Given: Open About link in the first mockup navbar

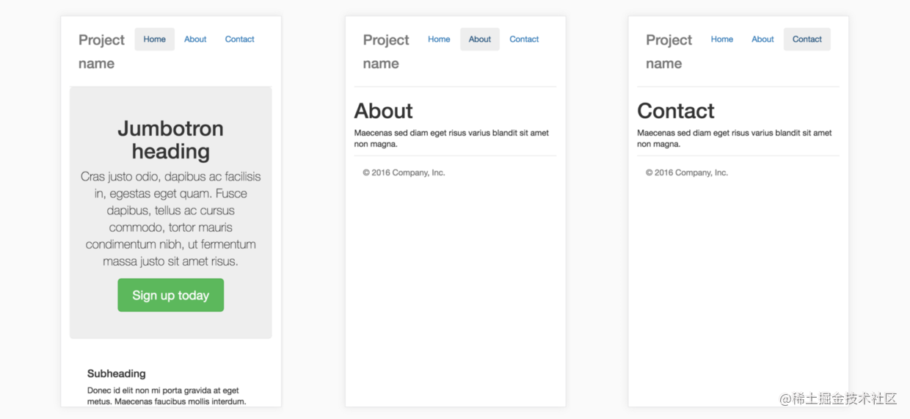Looking at the screenshot, I should pyautogui.click(x=195, y=39).
